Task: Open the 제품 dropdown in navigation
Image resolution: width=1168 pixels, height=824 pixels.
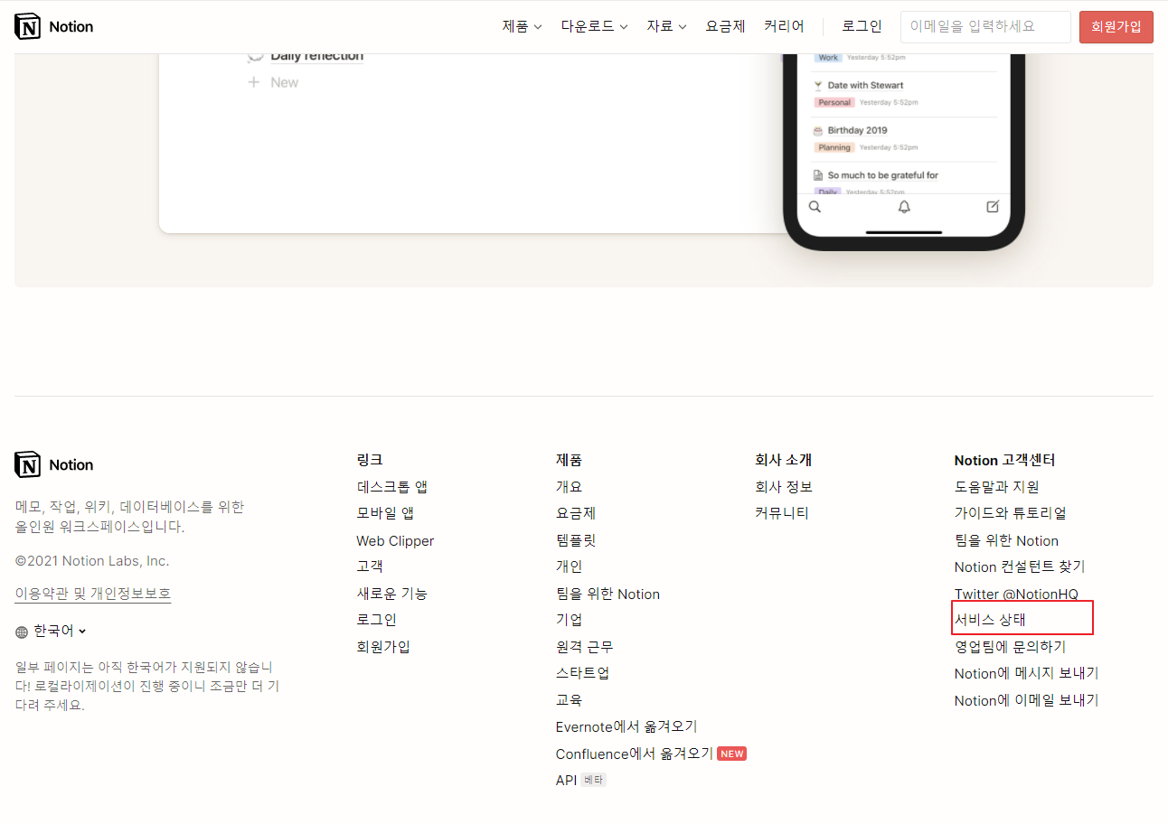Action: pos(522,26)
